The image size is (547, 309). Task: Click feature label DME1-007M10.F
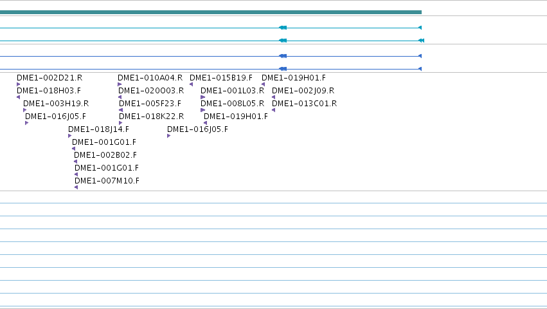pyautogui.click(x=107, y=181)
